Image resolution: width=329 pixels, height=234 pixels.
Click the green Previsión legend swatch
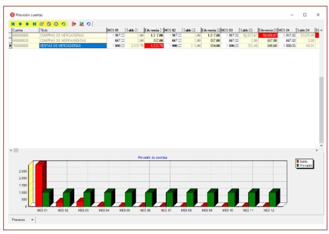point(298,166)
